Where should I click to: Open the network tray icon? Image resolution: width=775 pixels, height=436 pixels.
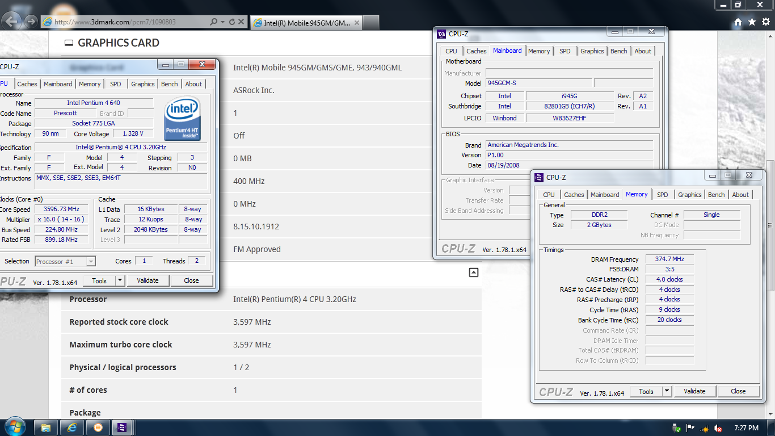pyautogui.click(x=704, y=428)
